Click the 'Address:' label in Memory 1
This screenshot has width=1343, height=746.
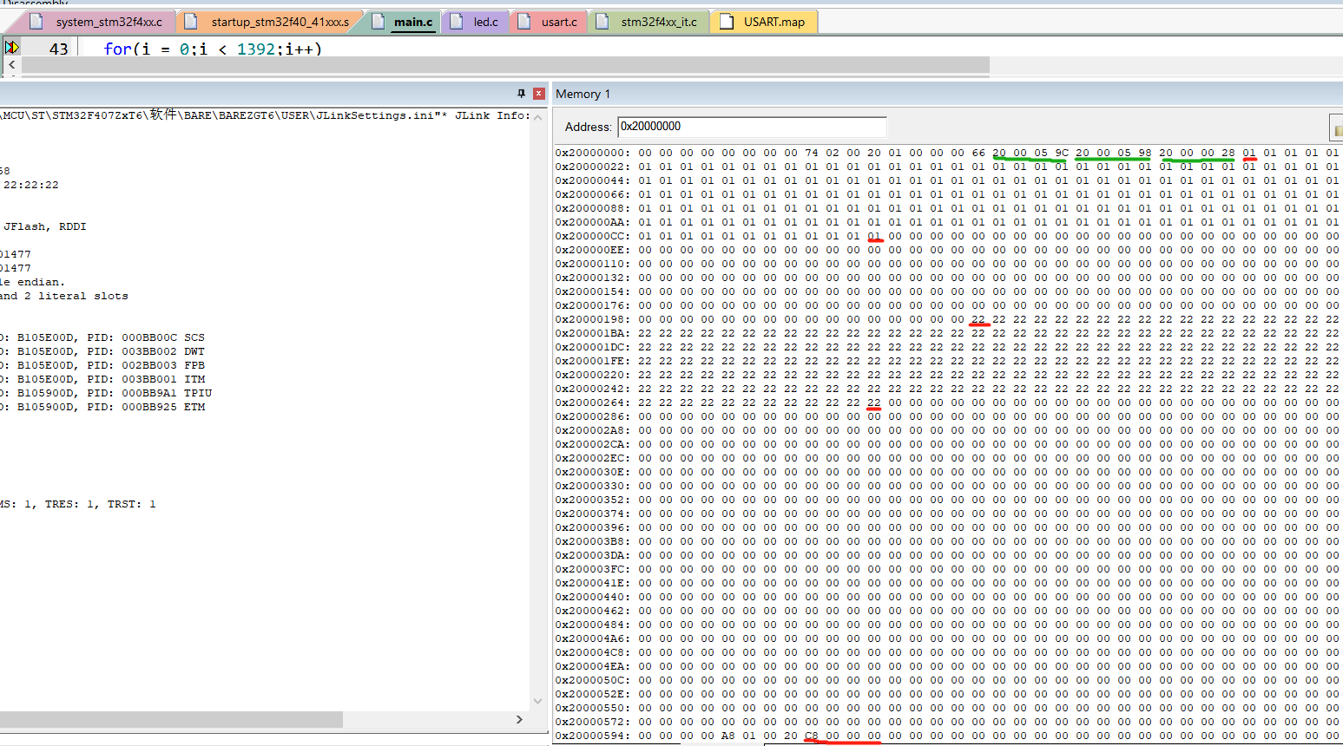click(x=588, y=127)
